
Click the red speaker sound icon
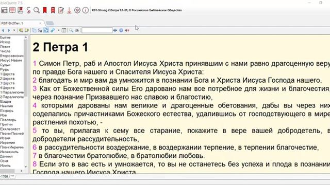tap(127, 30)
